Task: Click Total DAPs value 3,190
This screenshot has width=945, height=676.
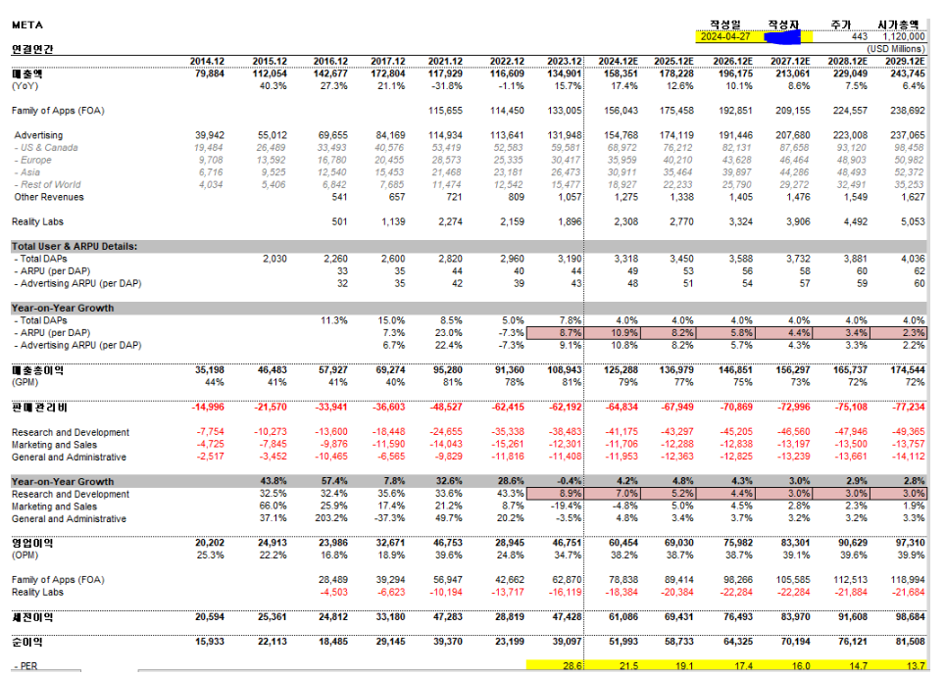Action: point(570,259)
